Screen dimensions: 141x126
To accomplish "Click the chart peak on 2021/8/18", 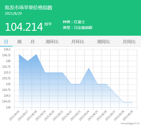I will coord(36,54).
